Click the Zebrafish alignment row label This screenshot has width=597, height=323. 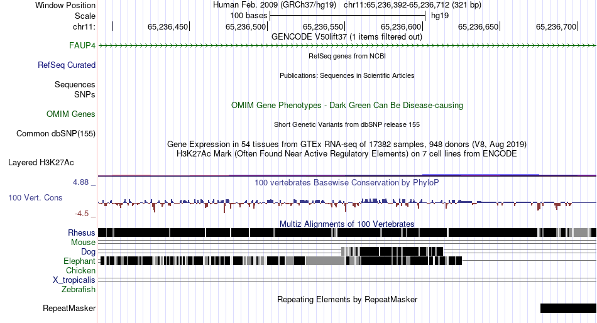tap(79, 290)
